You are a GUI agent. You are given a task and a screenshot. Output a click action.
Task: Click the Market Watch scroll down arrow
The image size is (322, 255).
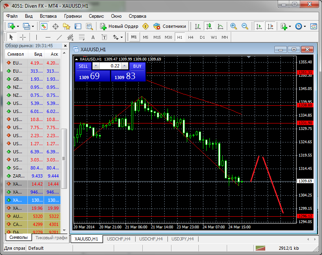tap(64, 230)
